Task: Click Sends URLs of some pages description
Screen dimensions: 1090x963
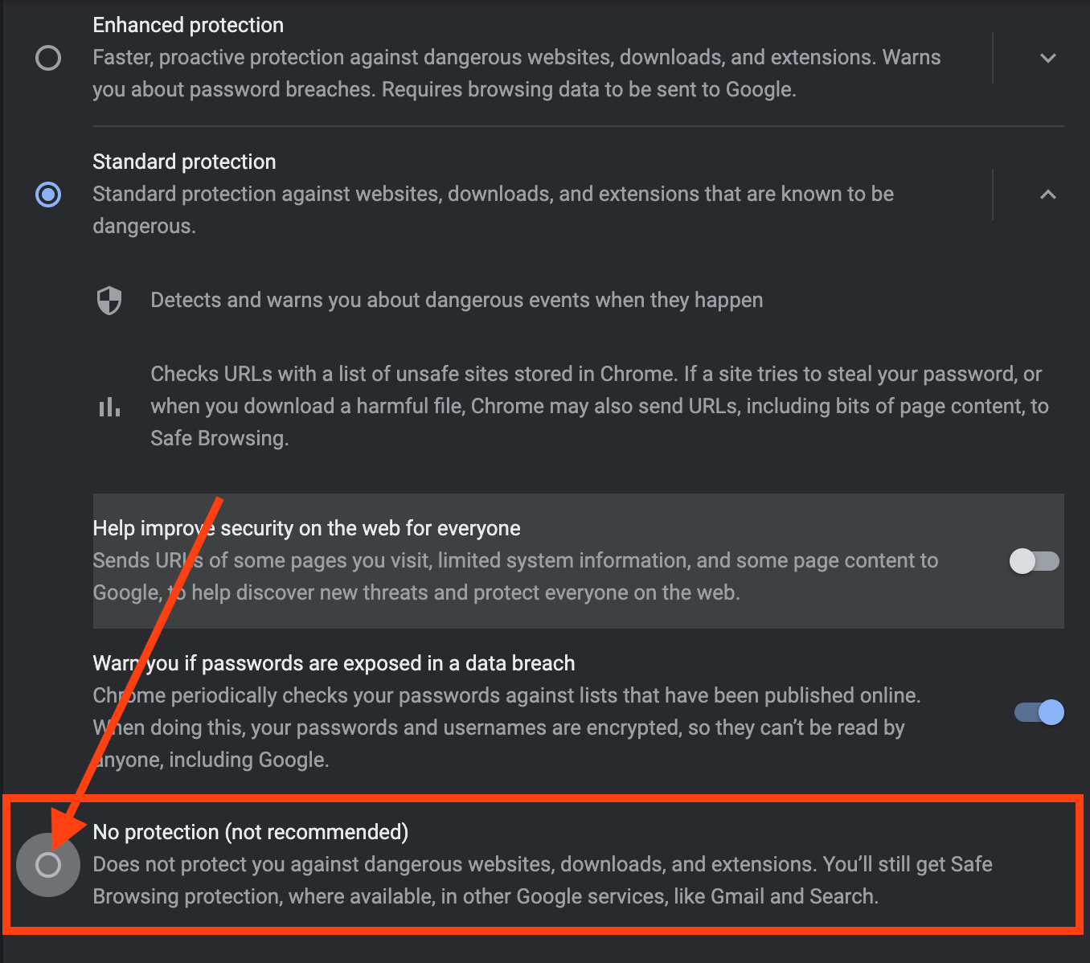Action: (x=515, y=576)
